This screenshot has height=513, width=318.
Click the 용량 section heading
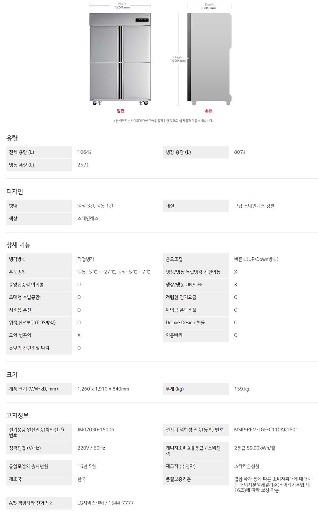pyautogui.click(x=12, y=138)
